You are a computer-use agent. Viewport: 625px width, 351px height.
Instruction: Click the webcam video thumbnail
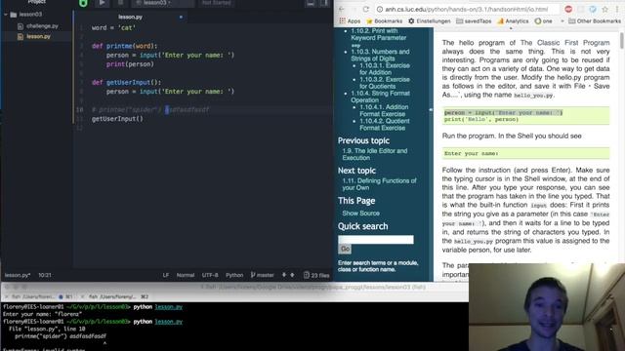coord(547,307)
